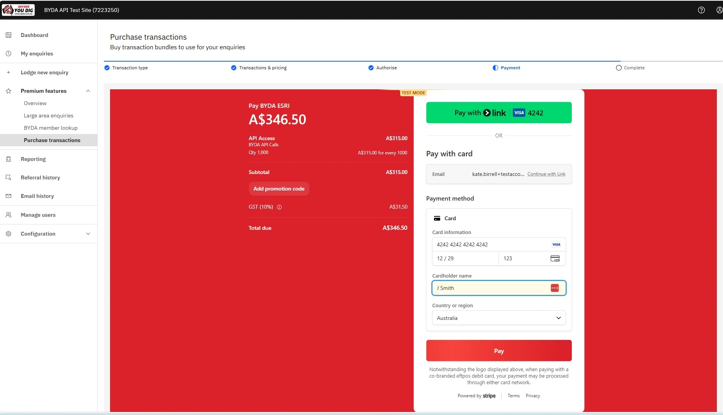Collapse the Premium features section
723x415 pixels.
pos(88,91)
